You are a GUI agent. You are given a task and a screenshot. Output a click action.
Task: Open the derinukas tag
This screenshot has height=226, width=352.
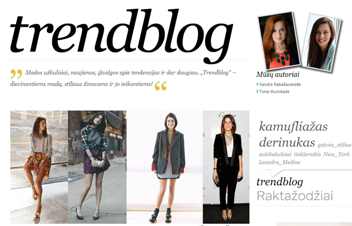(287, 142)
